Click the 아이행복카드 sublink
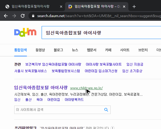This screenshot has width=161, height=129. (x=74, y=100)
